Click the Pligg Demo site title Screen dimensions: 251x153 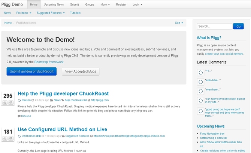[x=12, y=4]
